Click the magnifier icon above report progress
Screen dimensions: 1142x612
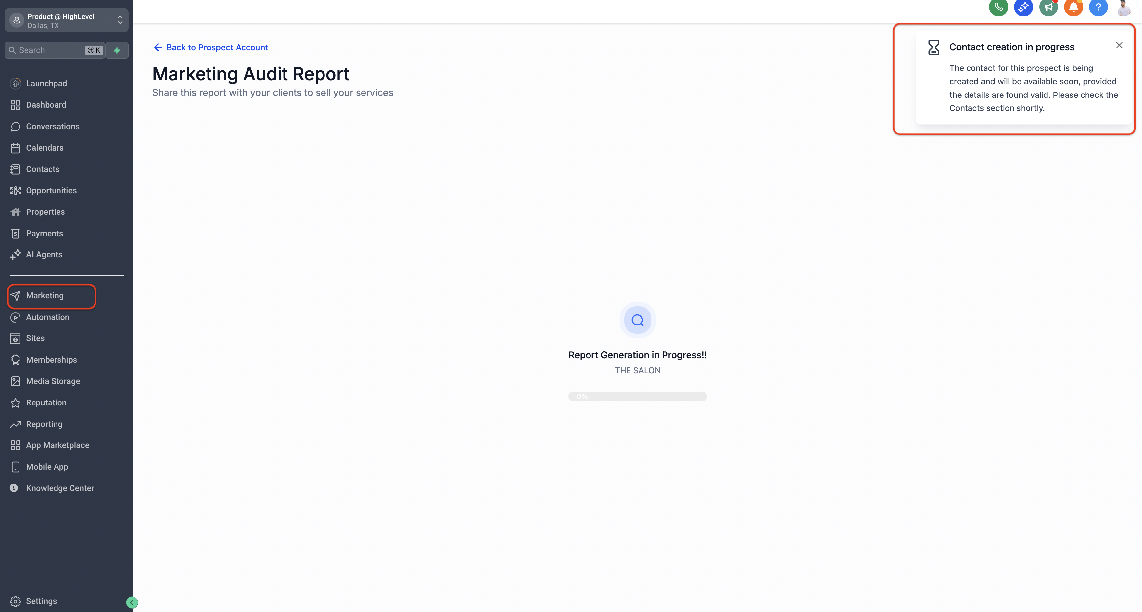coord(637,320)
